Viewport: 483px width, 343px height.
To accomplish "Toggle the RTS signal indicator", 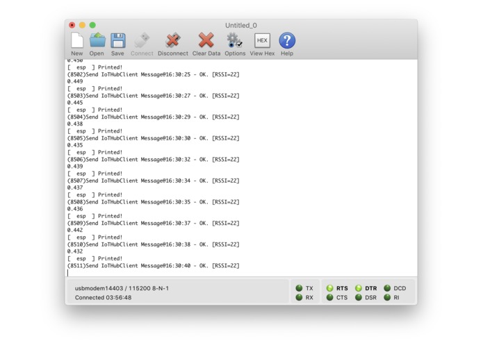I will (330, 288).
